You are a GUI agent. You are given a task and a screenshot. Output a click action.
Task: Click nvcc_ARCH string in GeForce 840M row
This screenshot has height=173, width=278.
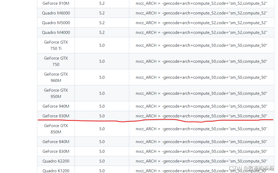coord(201,142)
